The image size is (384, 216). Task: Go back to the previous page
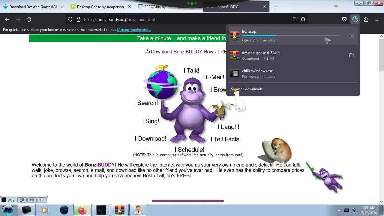click(x=7, y=19)
